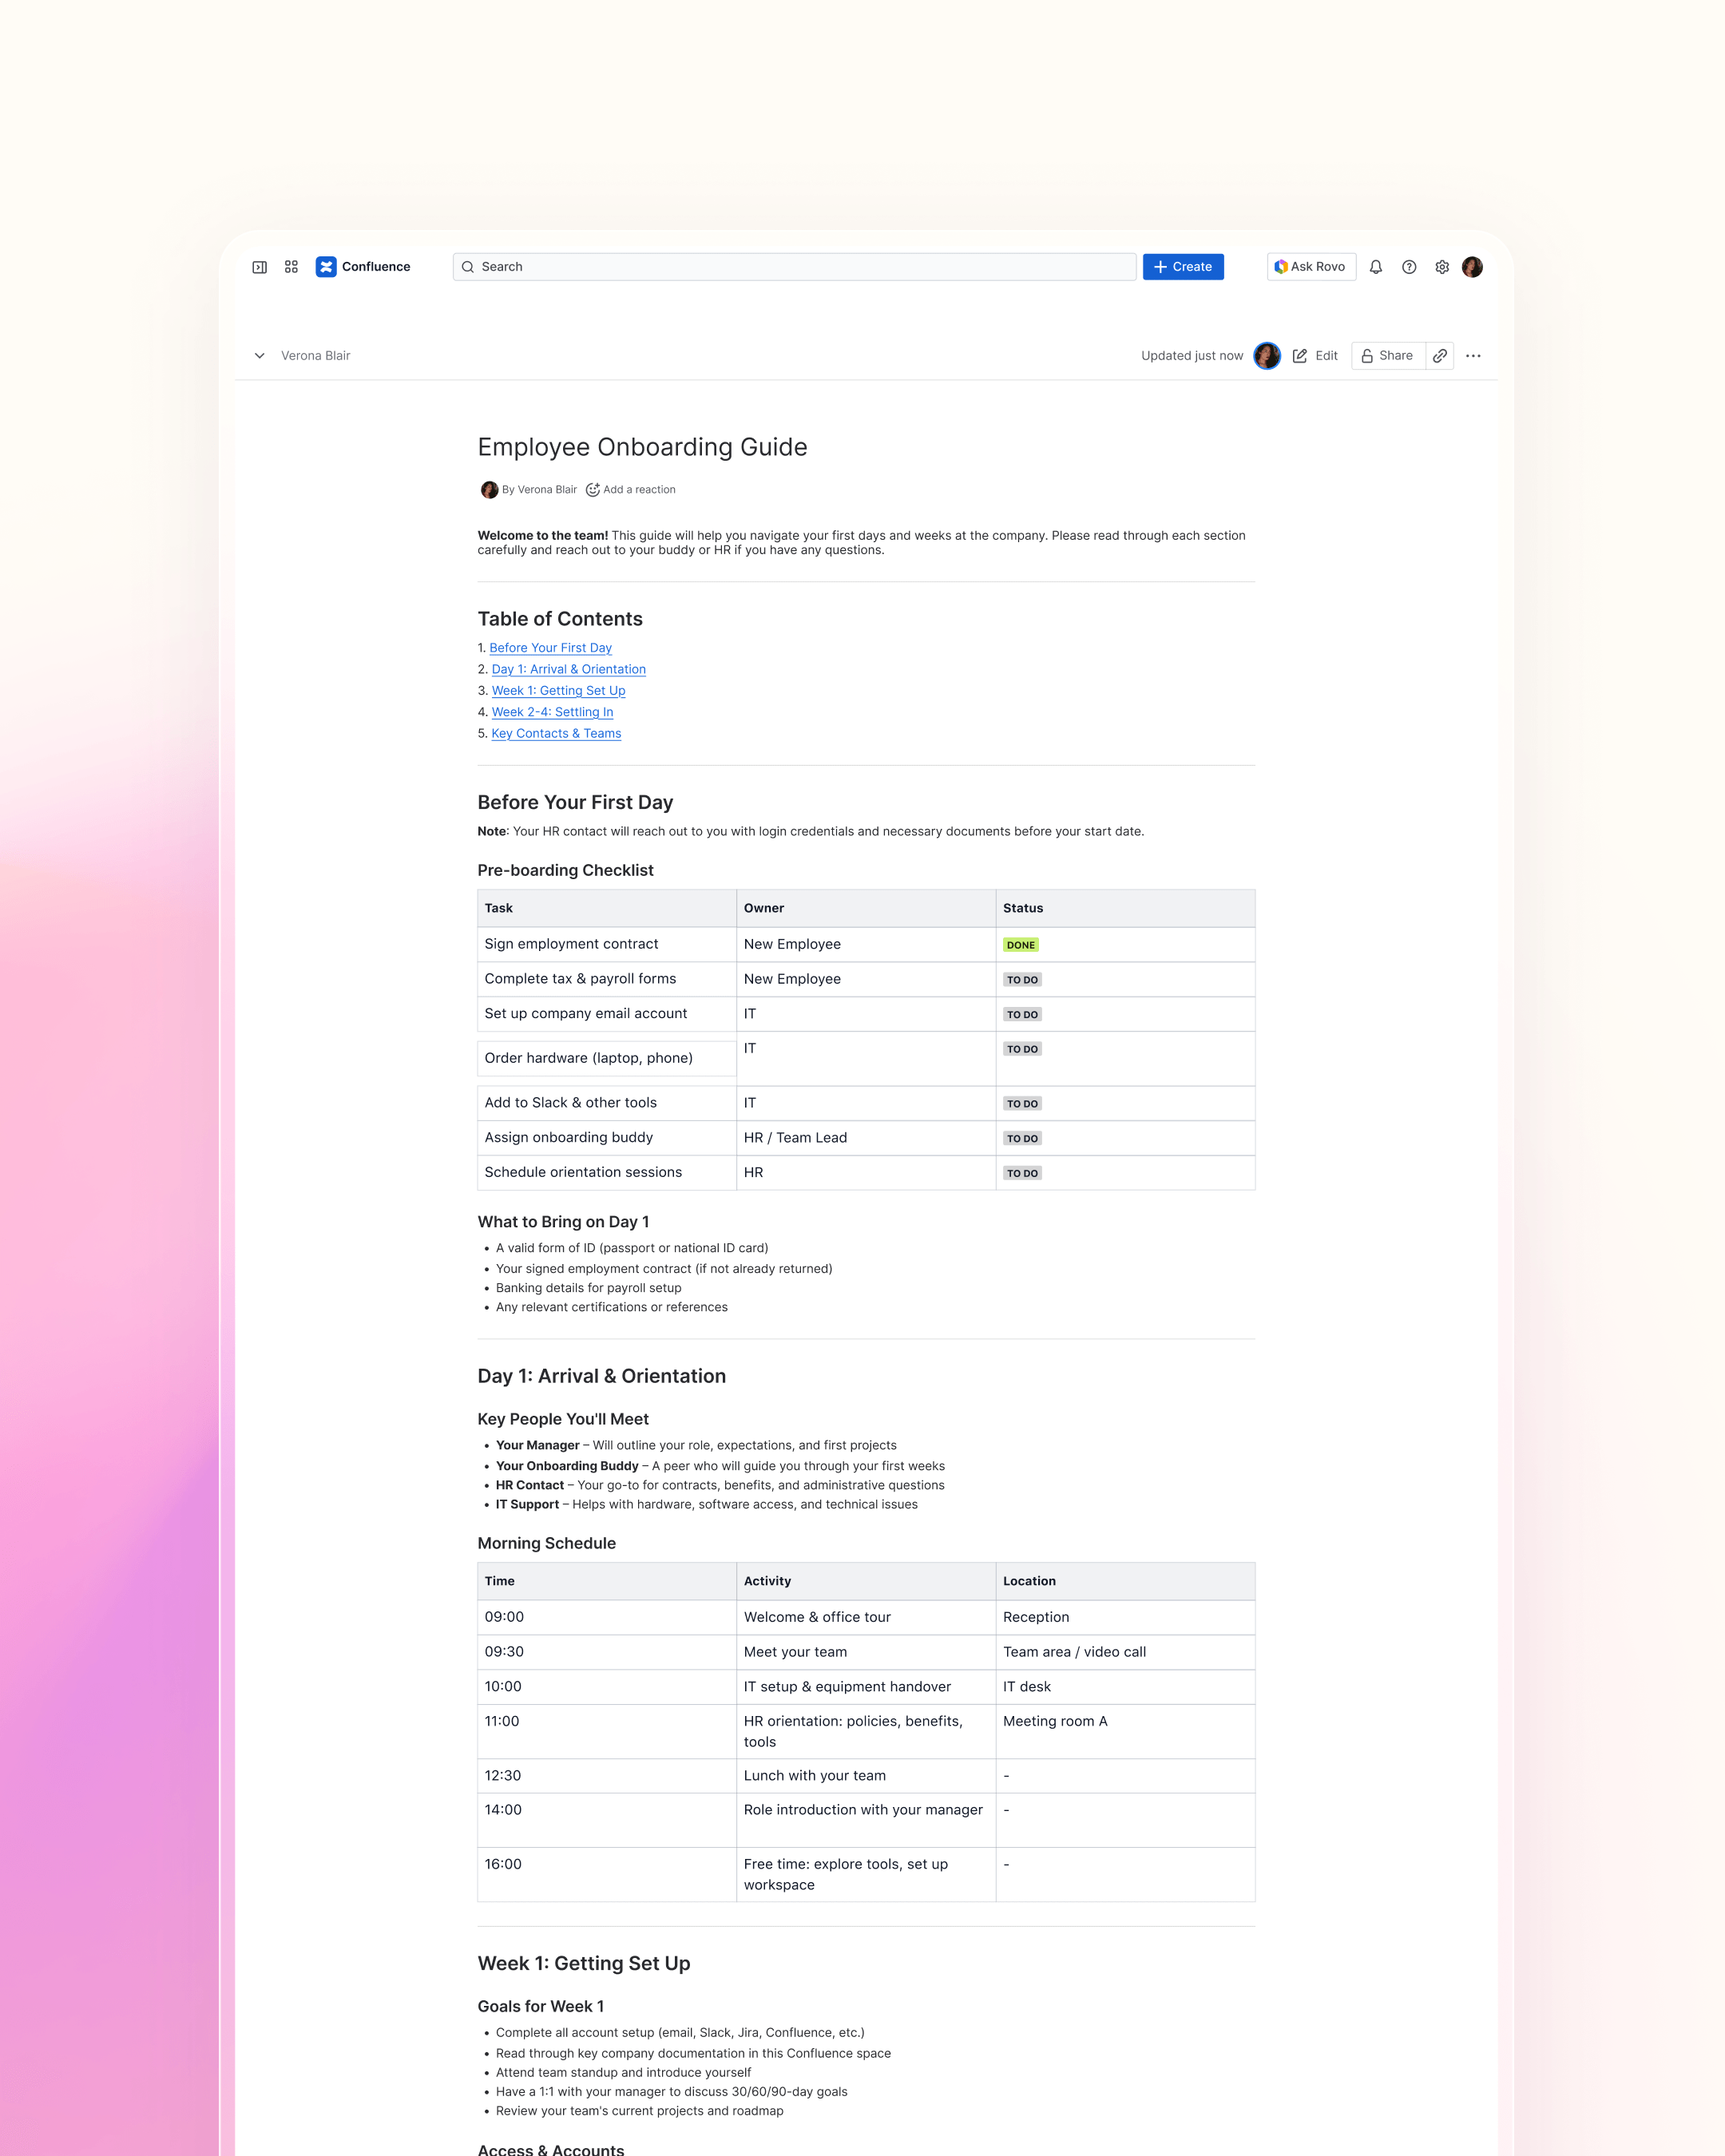
Task: Open the app switcher grid icon
Action: pos(291,267)
